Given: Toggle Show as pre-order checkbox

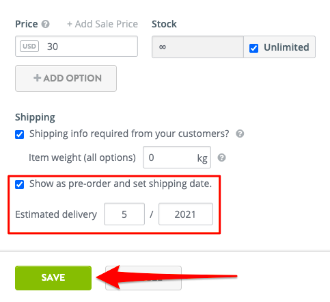Looking at the screenshot, I should pos(20,184).
